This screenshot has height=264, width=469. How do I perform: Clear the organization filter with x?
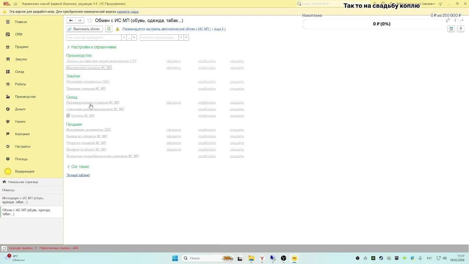click(x=134, y=37)
